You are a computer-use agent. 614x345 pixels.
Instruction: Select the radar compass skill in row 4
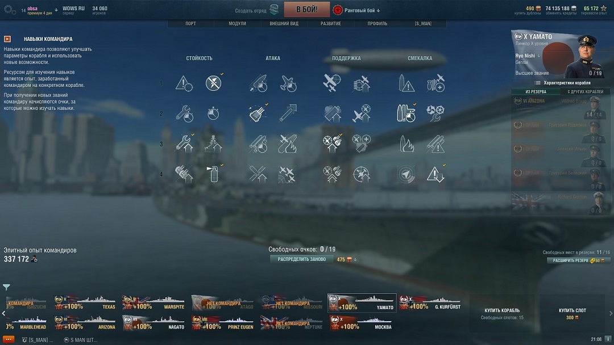[406, 174]
